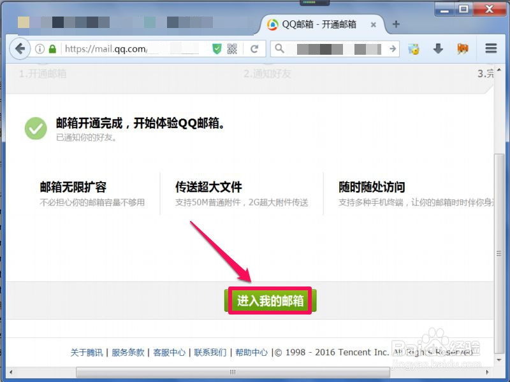Open the 客服中心 footer link
This screenshot has width=510, height=382.
[169, 353]
